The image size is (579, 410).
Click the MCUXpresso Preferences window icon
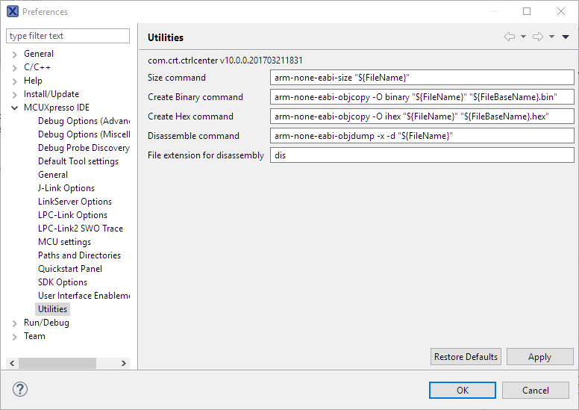[x=13, y=11]
